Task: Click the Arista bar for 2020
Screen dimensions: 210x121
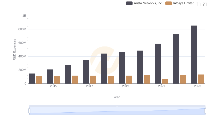Action: (140, 67)
